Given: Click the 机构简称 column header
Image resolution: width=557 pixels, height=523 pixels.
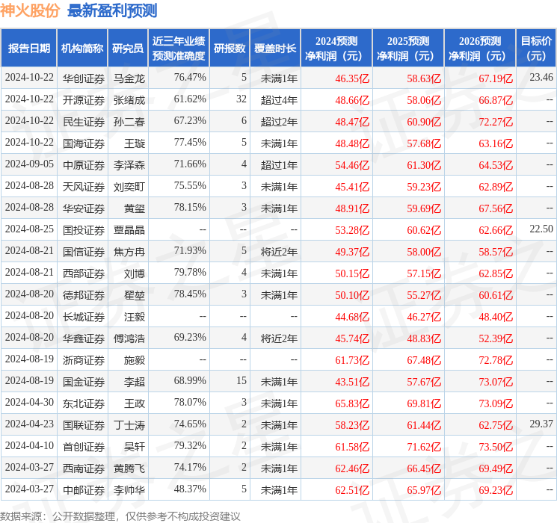Looking at the screenshot, I should pos(82,48).
